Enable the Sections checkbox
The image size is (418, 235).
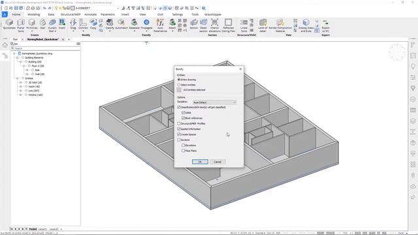(179, 140)
